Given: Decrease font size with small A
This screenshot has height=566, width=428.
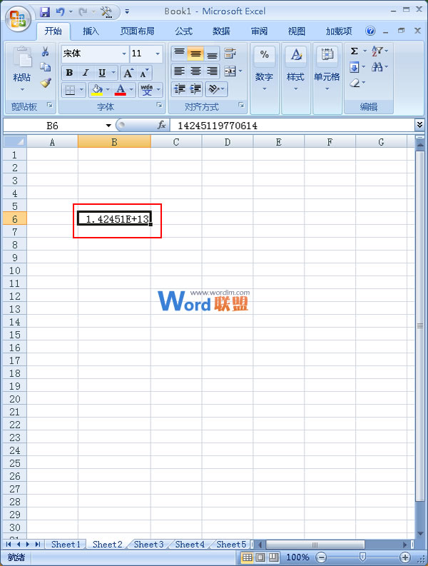Looking at the screenshot, I should 143,73.
